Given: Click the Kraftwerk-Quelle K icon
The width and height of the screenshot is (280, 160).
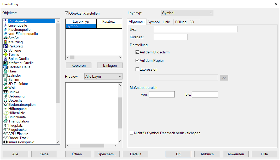Looking at the screenshot, I should click(5, 63).
